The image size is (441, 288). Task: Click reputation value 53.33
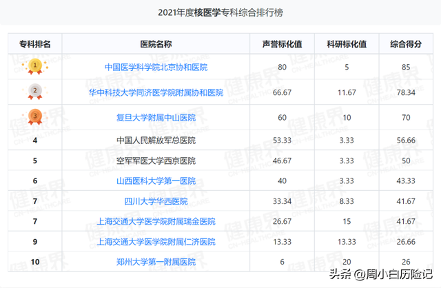pyautogui.click(x=282, y=141)
